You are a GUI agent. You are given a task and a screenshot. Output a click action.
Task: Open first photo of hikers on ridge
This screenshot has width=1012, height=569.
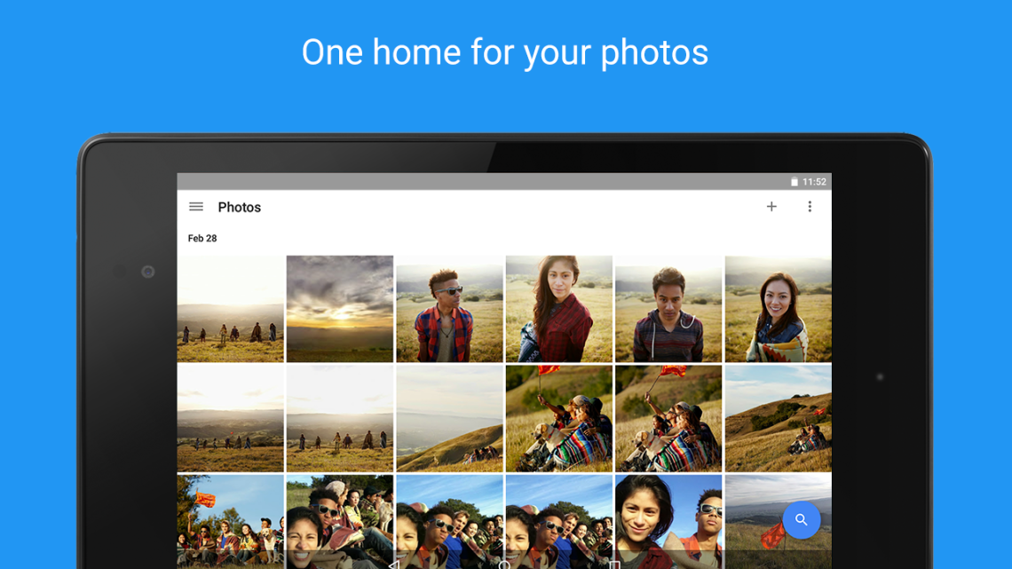point(231,309)
